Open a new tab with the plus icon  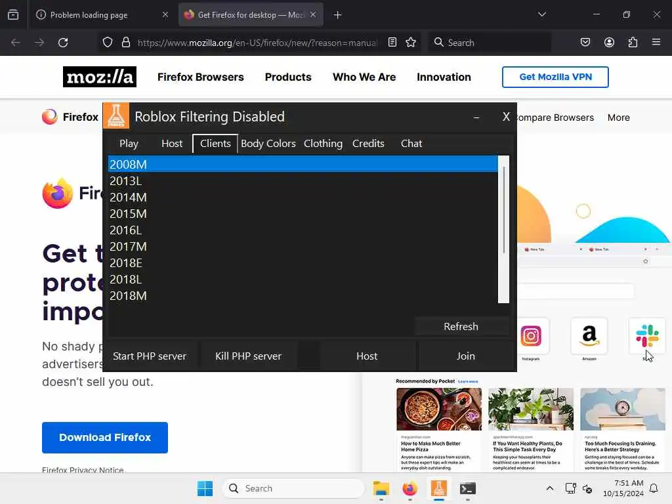338,15
